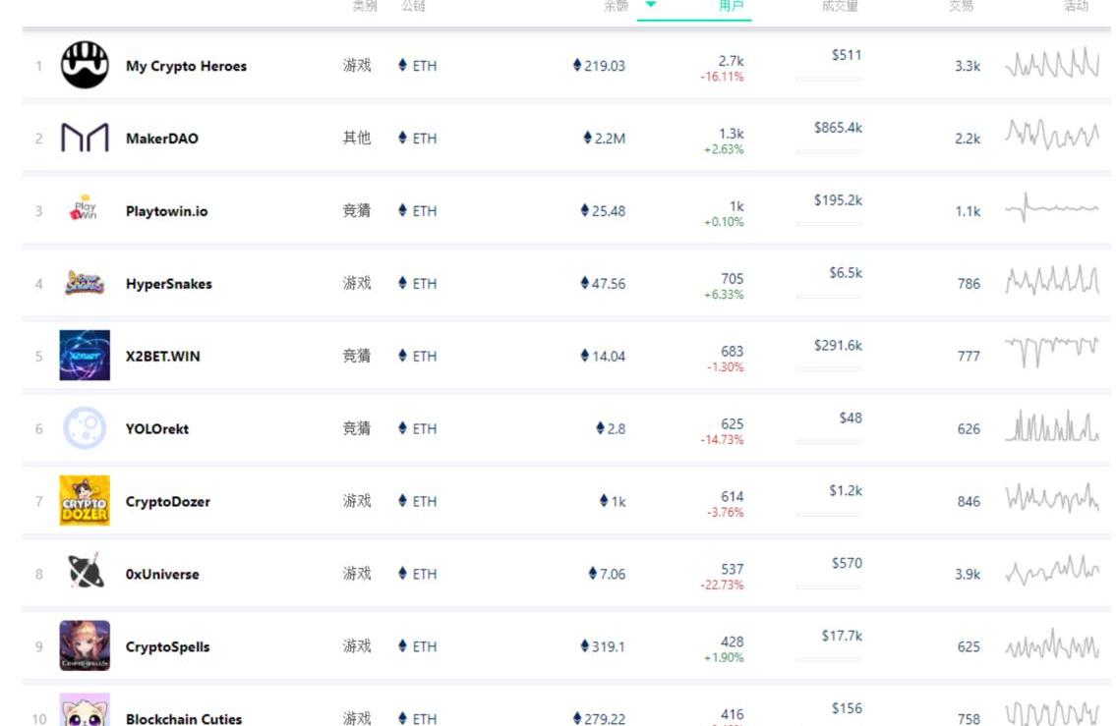Open the 0xUniverse planet icon
This screenshot has height=726, width=1116.
point(85,573)
